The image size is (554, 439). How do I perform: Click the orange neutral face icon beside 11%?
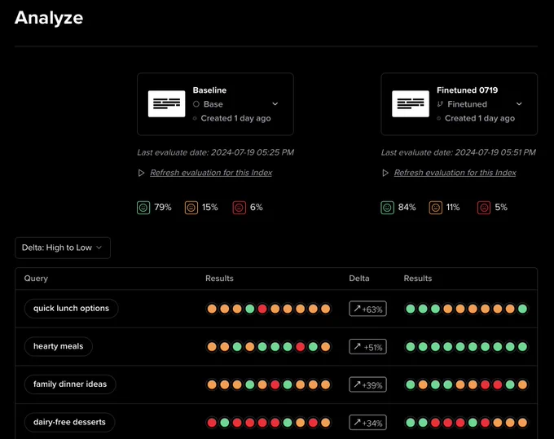click(436, 208)
